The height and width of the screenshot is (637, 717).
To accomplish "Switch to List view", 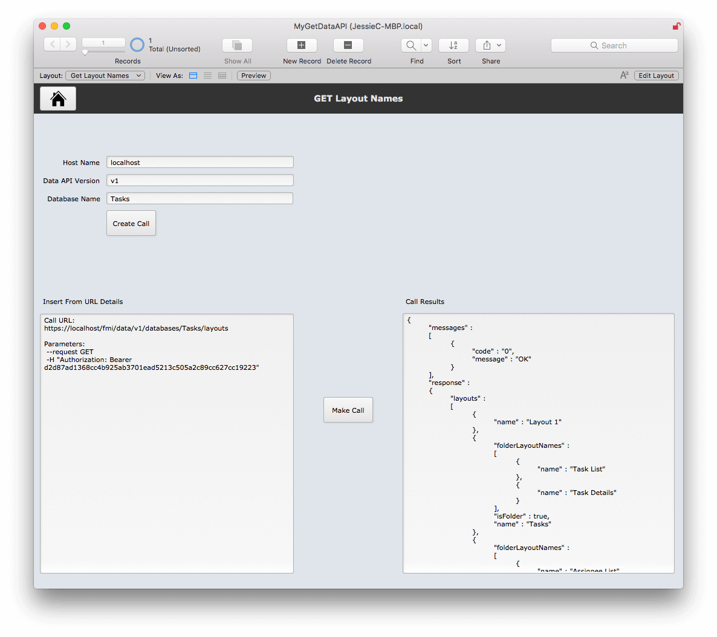I will 207,75.
